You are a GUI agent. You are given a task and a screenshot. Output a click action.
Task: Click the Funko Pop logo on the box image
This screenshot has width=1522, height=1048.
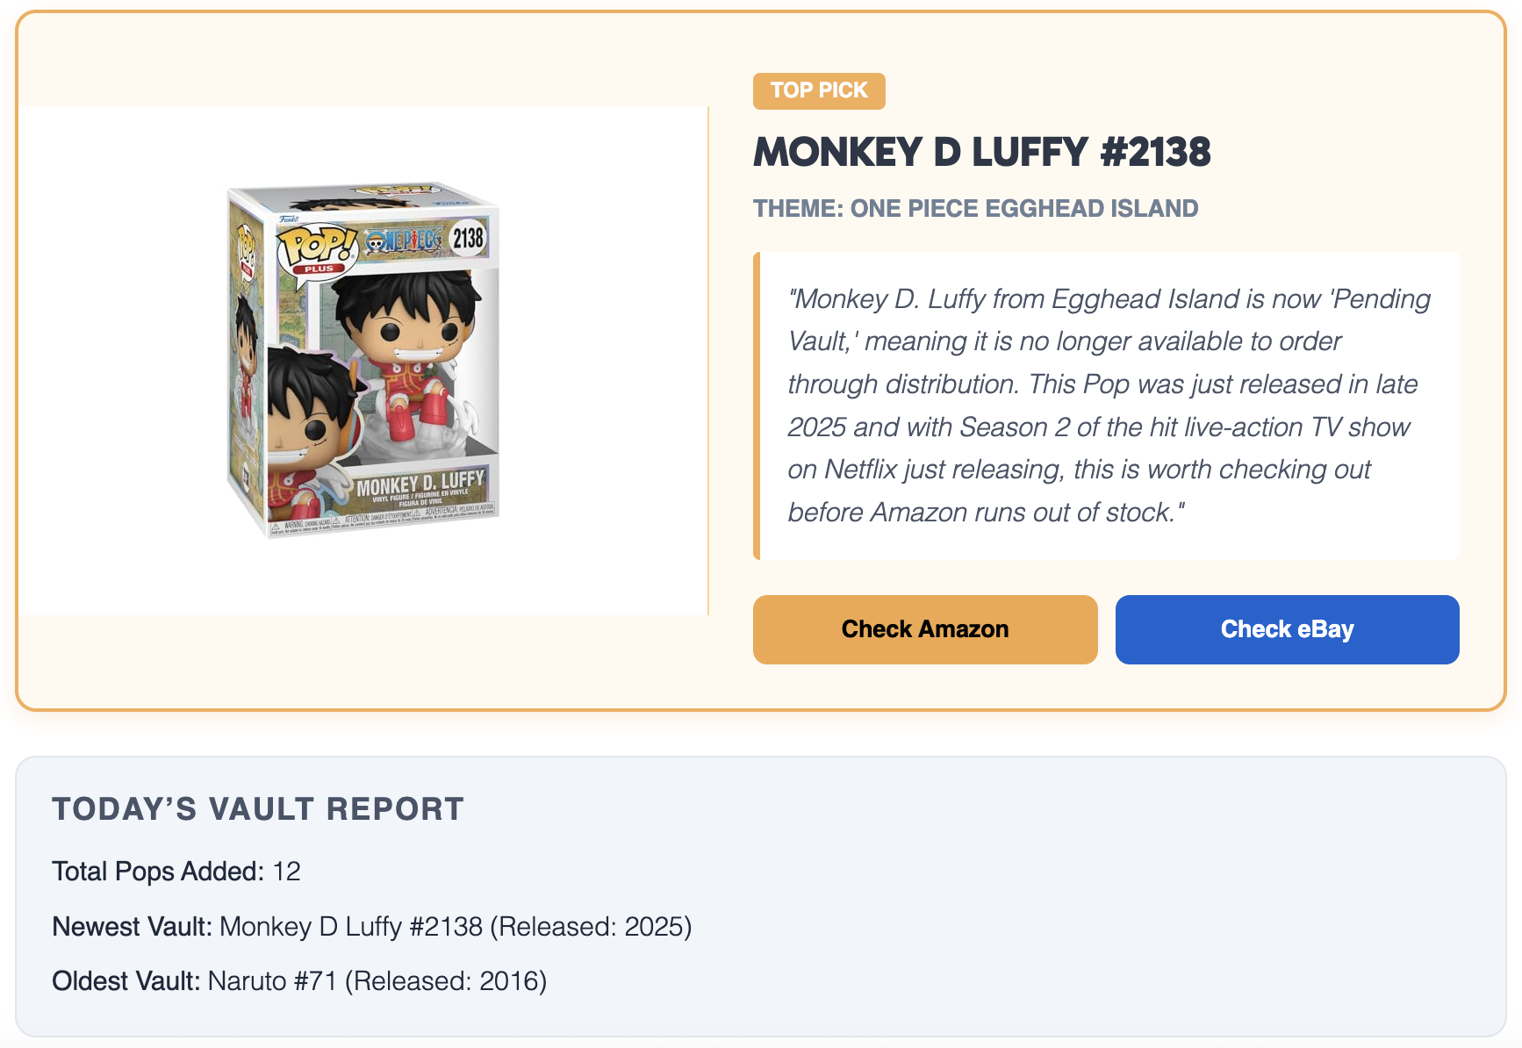click(x=289, y=219)
